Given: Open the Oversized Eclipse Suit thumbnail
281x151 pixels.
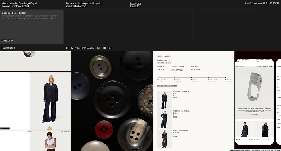Looking at the screenshot, I should (x=164, y=100).
